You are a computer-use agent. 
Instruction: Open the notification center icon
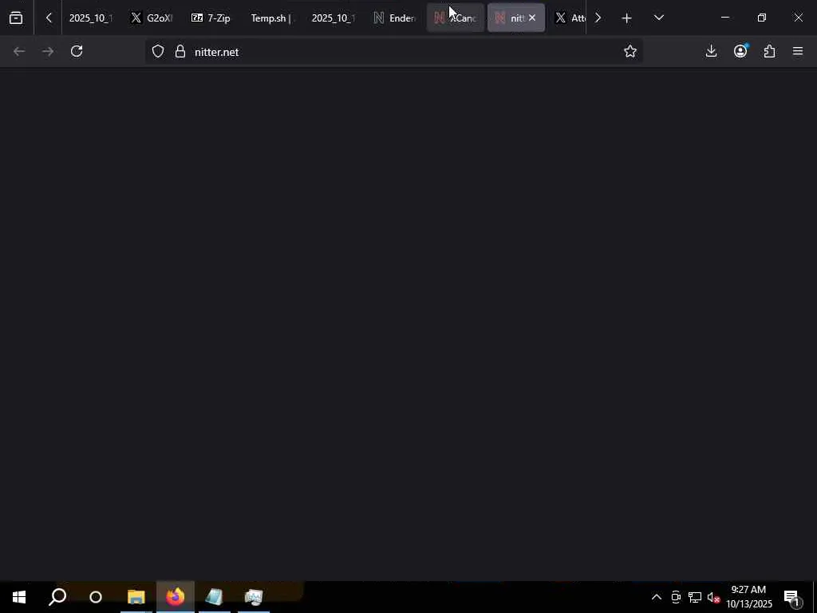[792, 597]
